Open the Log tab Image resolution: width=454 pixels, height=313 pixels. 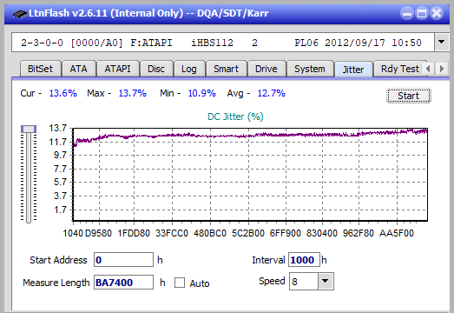click(189, 69)
